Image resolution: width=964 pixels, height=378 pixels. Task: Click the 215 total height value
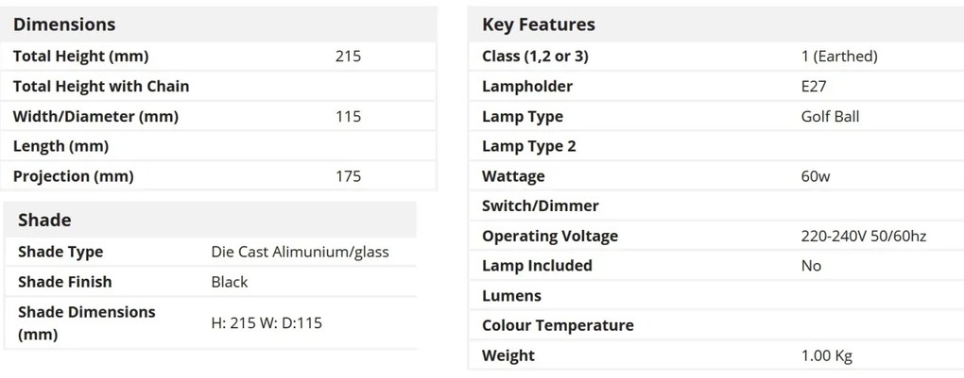[x=348, y=57]
